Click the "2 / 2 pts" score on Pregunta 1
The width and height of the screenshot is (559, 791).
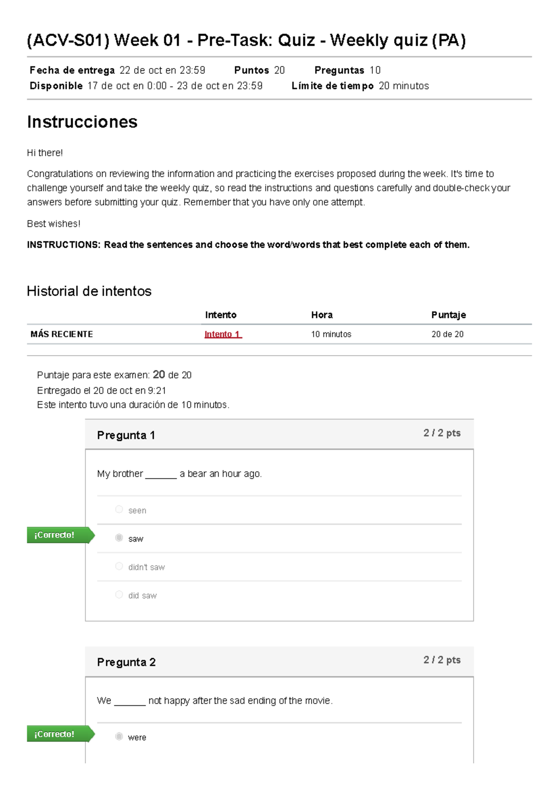[442, 433]
